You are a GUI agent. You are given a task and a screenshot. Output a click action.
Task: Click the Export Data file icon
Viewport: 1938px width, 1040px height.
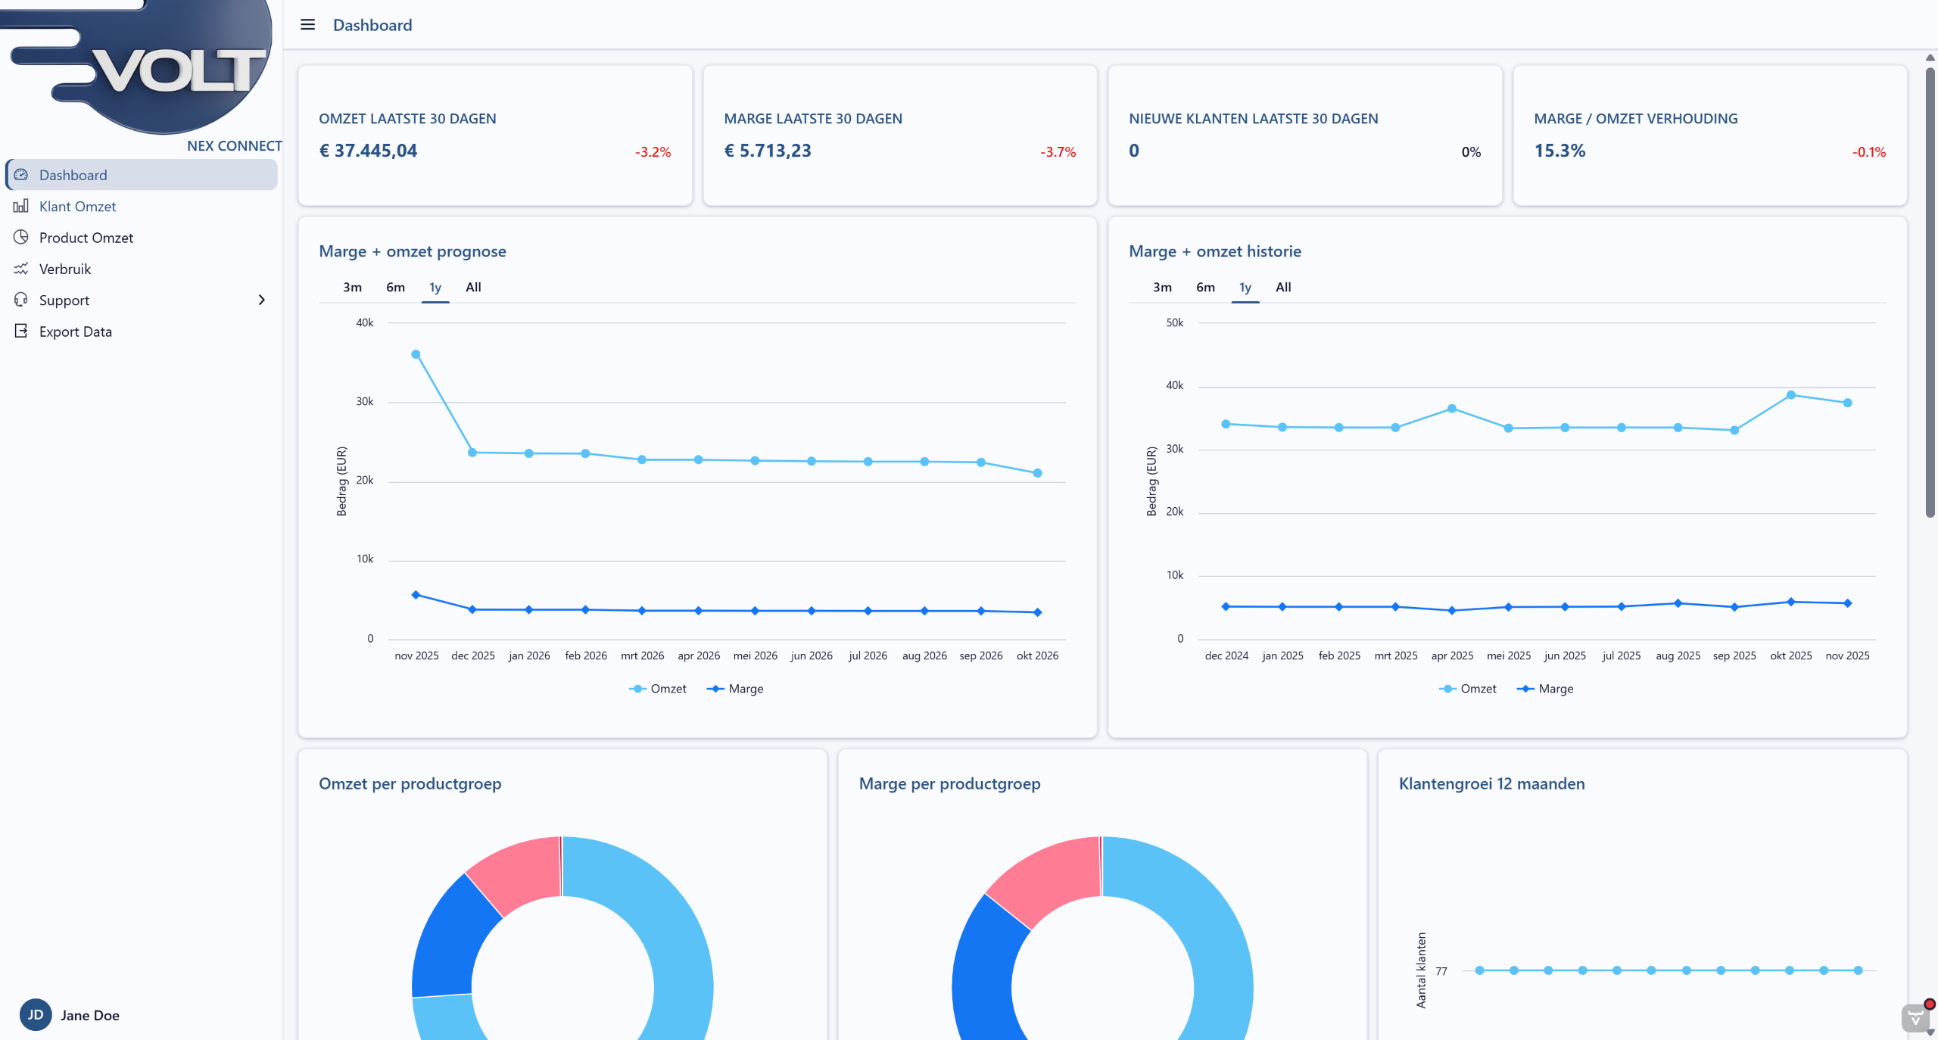[21, 331]
